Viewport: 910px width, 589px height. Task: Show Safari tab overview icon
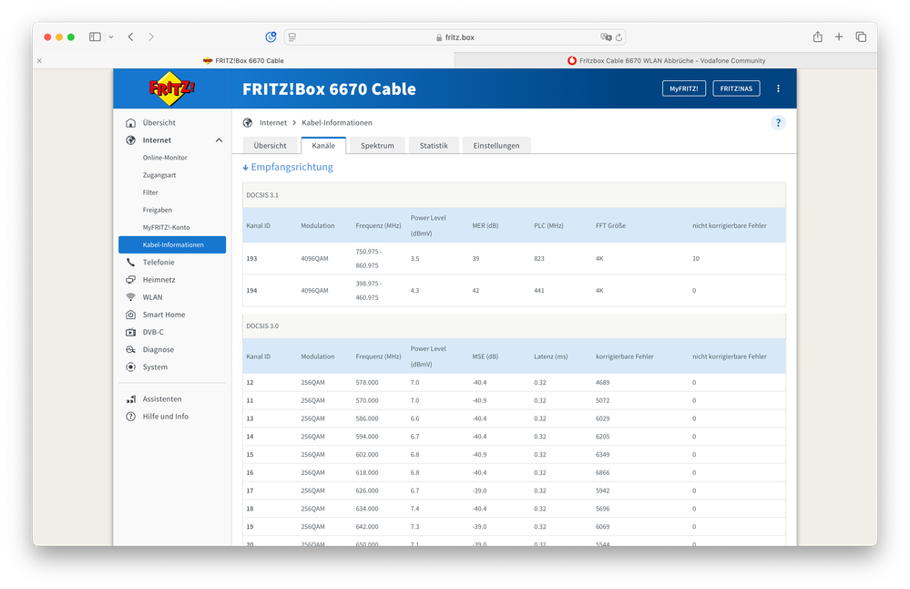coord(861,37)
